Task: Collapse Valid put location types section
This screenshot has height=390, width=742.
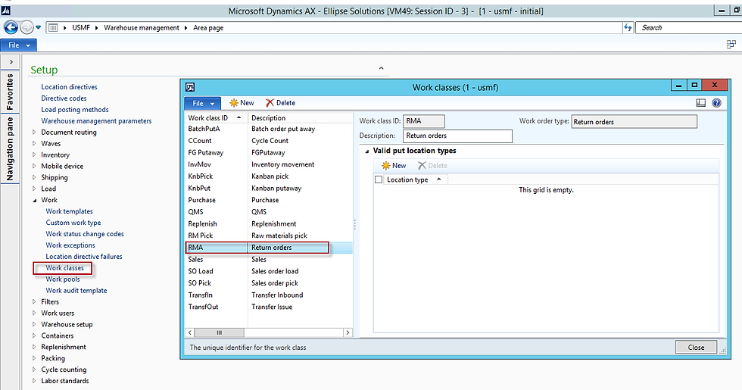Action: tap(366, 151)
